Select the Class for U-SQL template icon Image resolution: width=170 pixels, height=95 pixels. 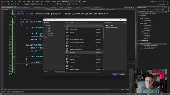tap(67, 29)
